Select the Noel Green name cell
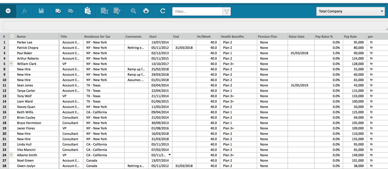The height and width of the screenshot is (169, 388). pyautogui.click(x=34, y=160)
